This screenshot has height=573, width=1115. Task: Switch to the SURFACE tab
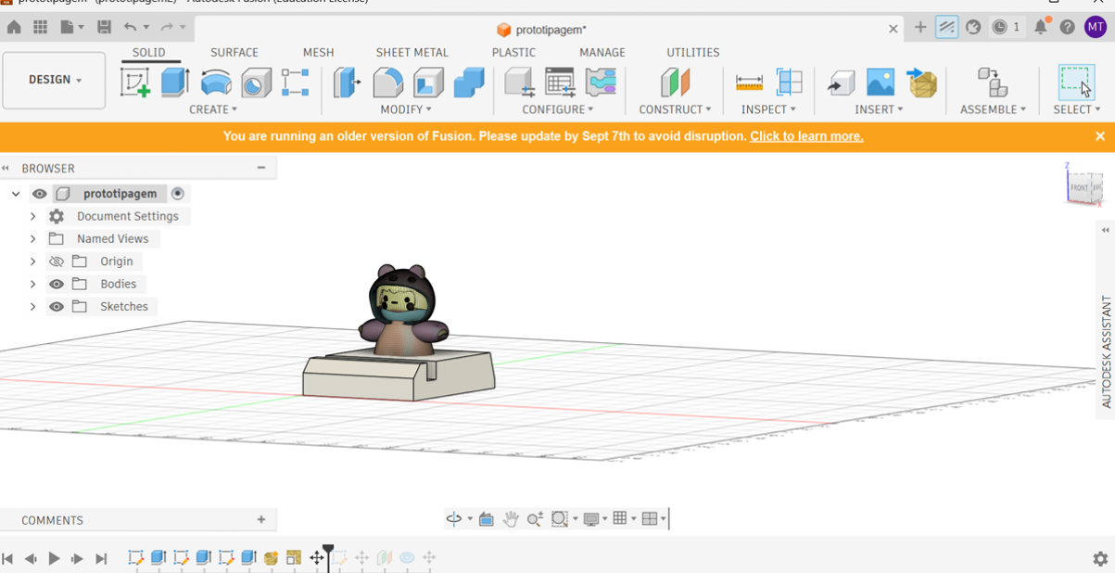click(234, 52)
